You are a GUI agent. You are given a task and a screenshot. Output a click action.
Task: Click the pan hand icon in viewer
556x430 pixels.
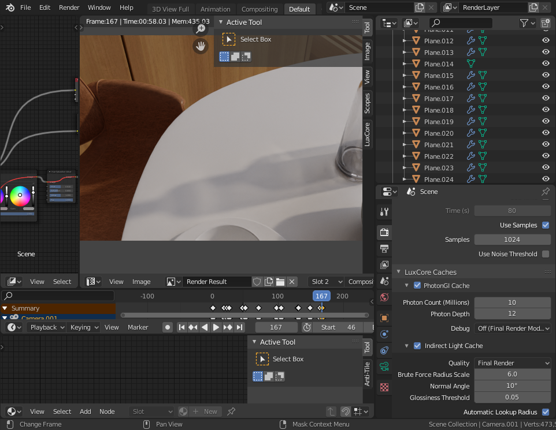(201, 47)
